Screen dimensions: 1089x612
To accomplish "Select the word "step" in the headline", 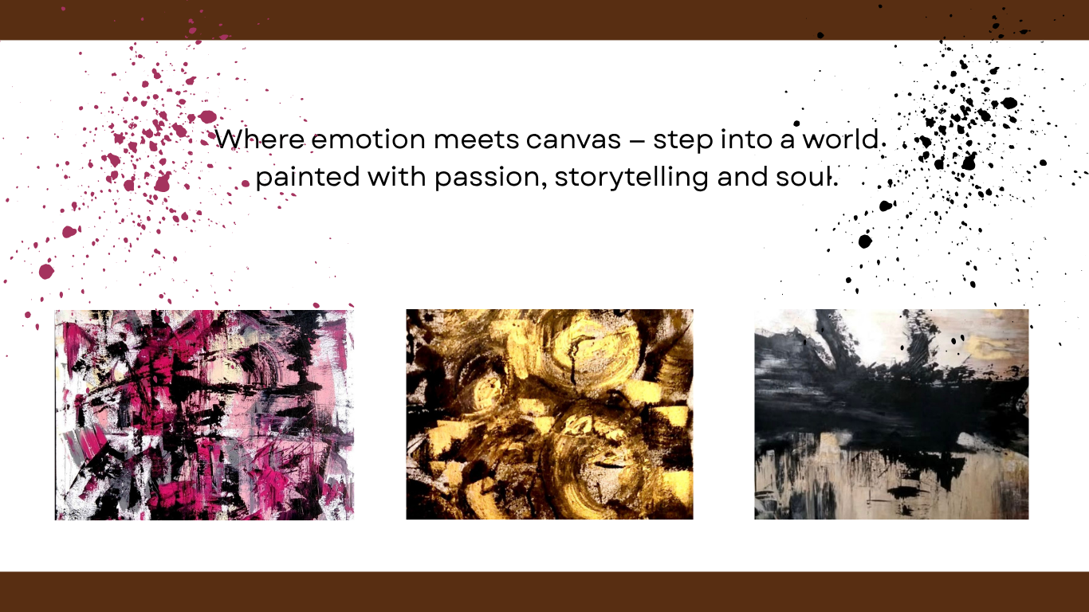I will [683, 140].
